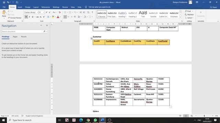Click the Bullets list icon
The image size is (220, 123).
click(x=65, y=12)
